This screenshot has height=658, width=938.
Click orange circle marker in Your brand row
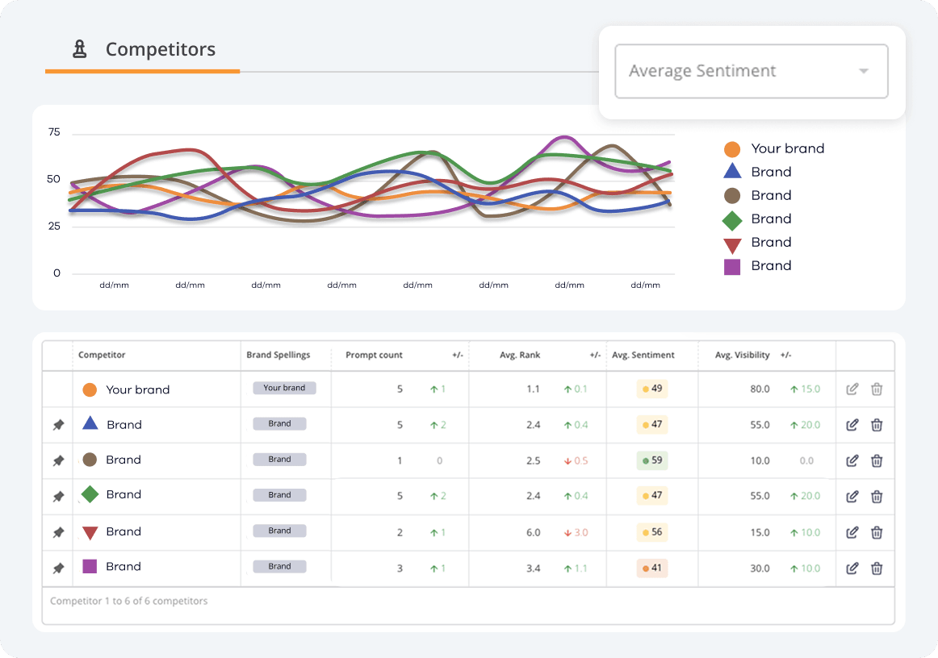tap(90, 389)
